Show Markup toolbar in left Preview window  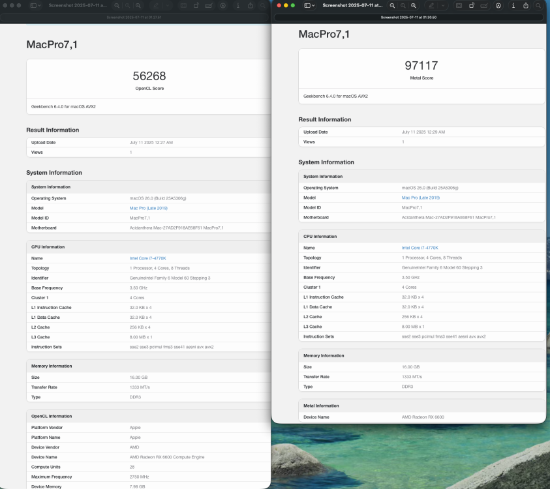(x=222, y=6)
